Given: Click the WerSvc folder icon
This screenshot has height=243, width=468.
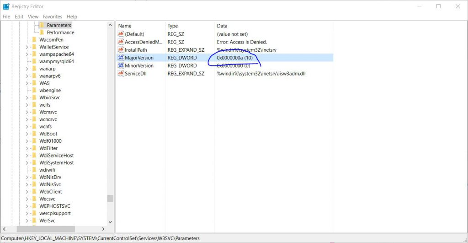Looking at the screenshot, I should click(34, 221).
